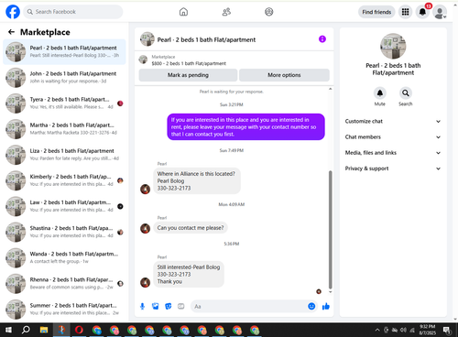Expand Media, files and links section

point(393,153)
